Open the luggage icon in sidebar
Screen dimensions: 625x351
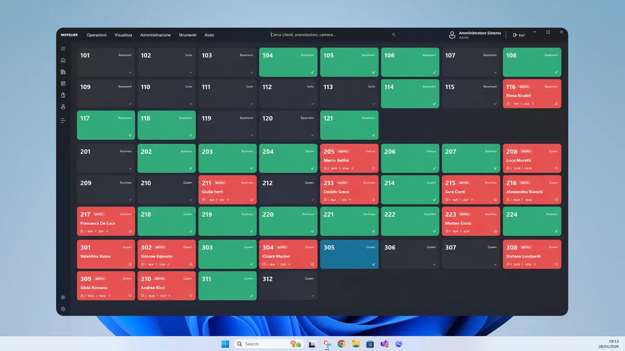click(x=63, y=95)
